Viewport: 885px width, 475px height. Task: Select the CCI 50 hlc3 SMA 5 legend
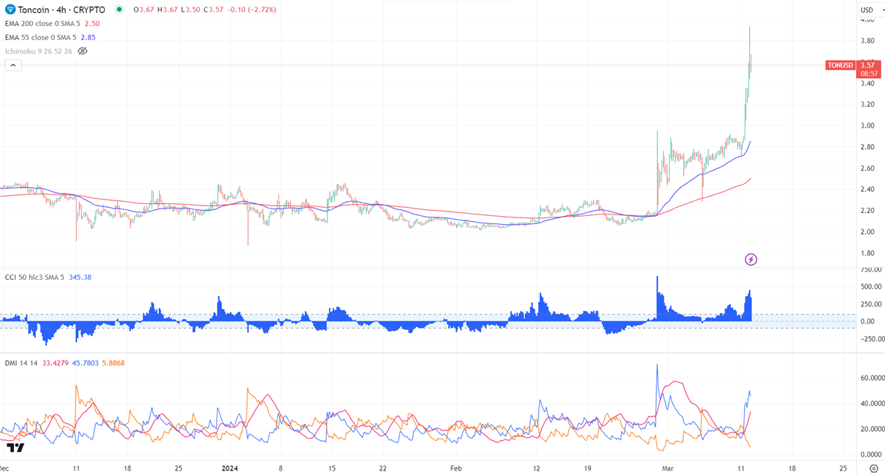[x=34, y=277]
